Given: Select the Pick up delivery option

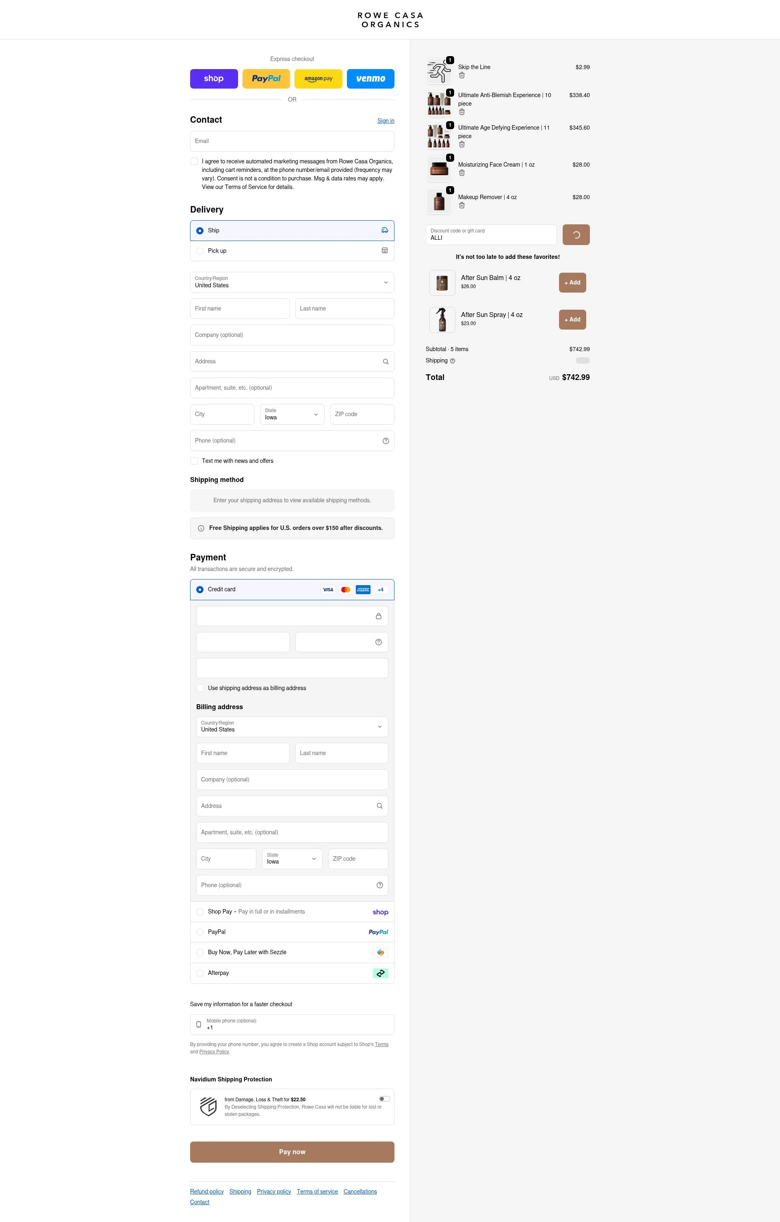Looking at the screenshot, I should tap(200, 251).
